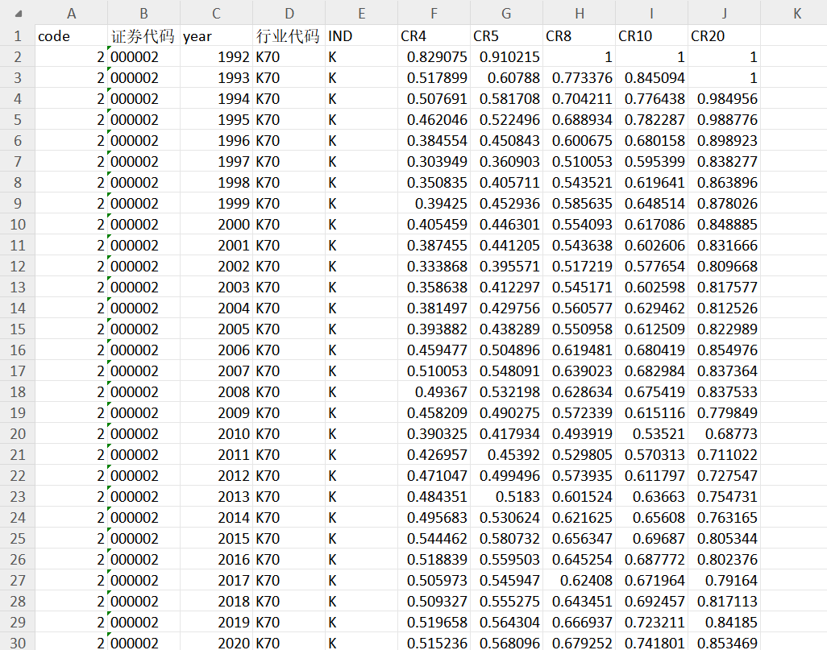This screenshot has width=827, height=650.
Task: Click CR8 value 0.639023
Action: click(x=579, y=371)
